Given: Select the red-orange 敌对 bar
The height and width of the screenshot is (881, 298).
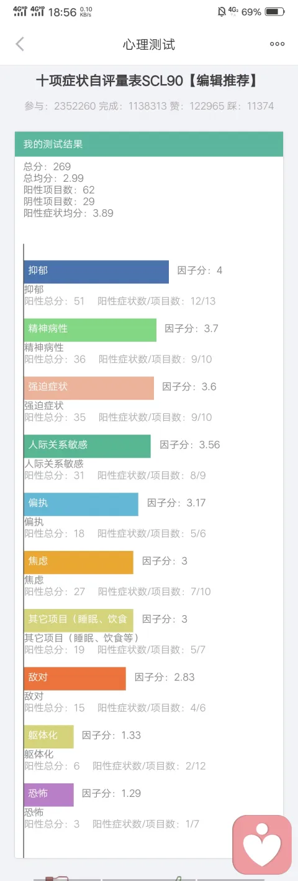Looking at the screenshot, I should click(75, 679).
